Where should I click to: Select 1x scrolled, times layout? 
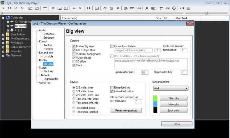point(74,108)
